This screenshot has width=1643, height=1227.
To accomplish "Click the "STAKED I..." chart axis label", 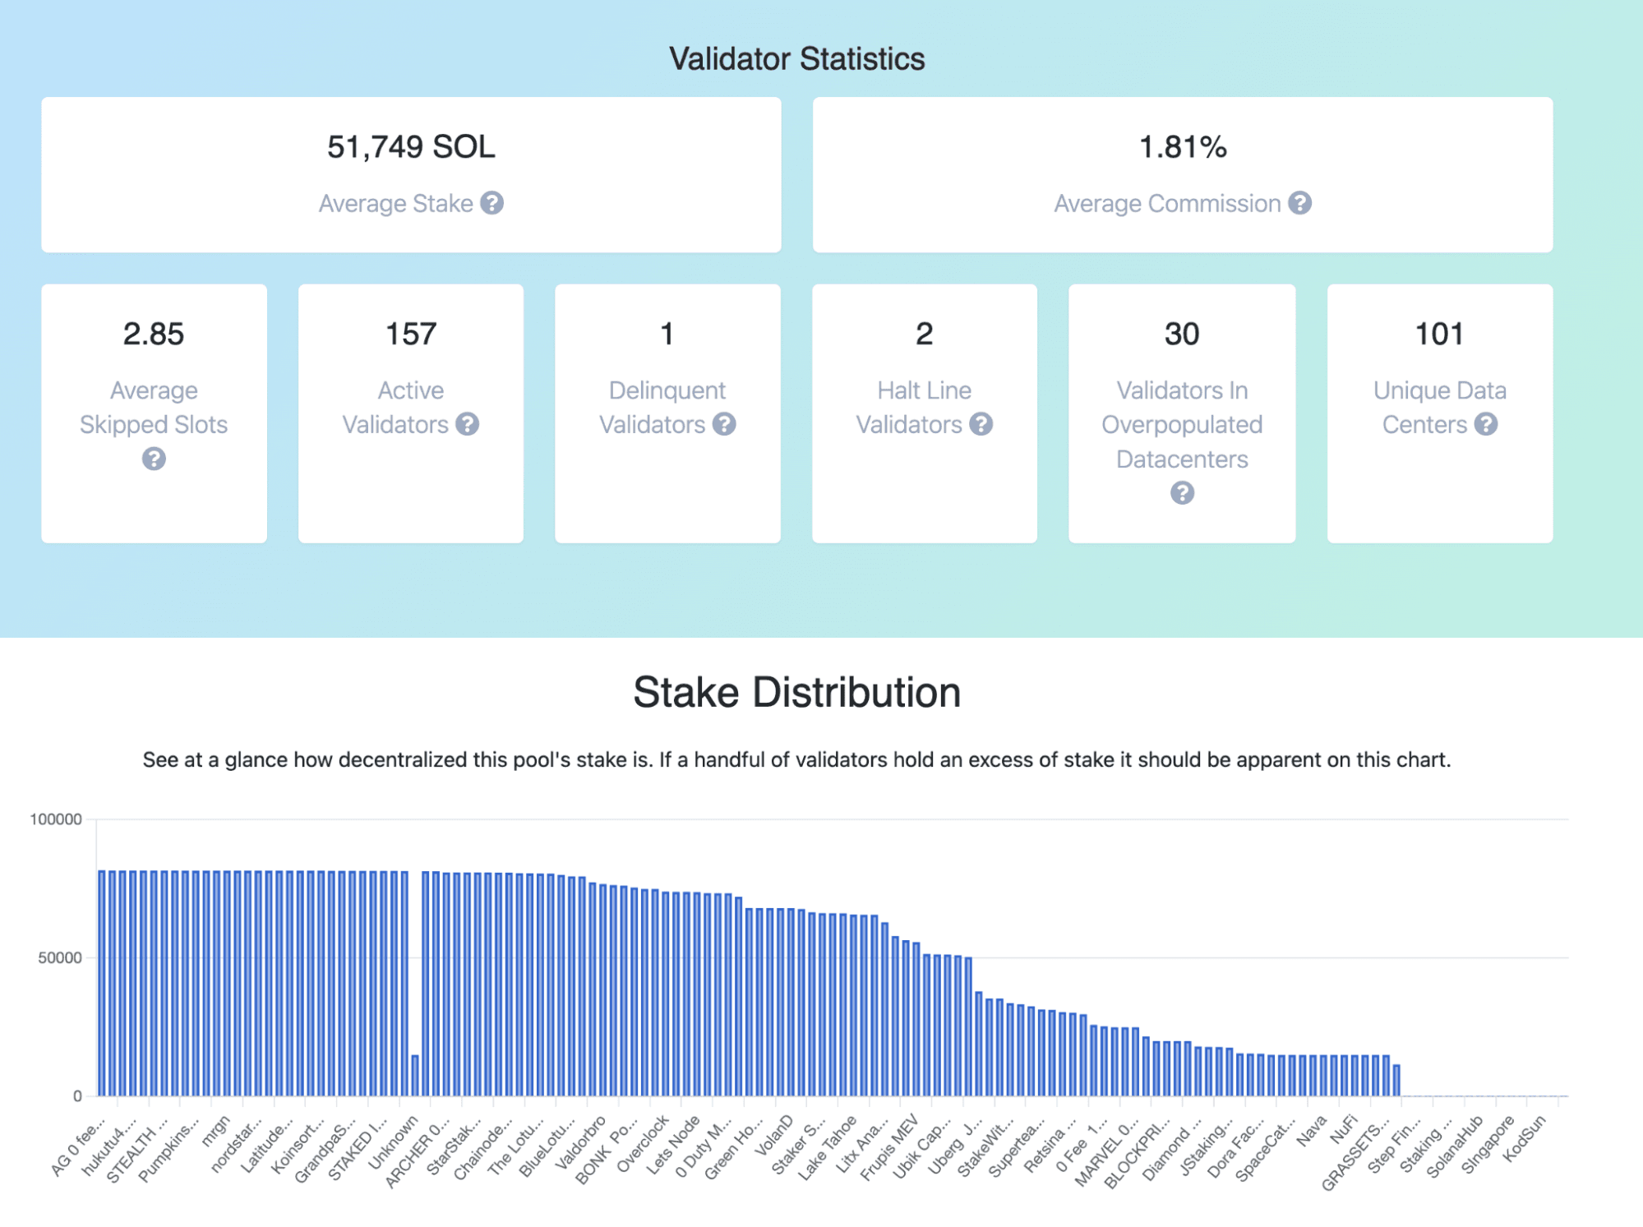I will click(x=358, y=1148).
